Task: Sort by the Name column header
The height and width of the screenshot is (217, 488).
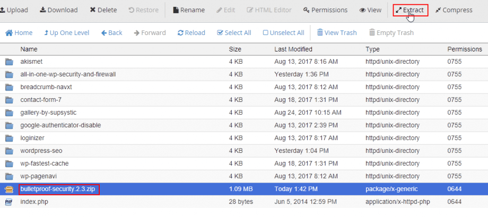Action: (29, 49)
